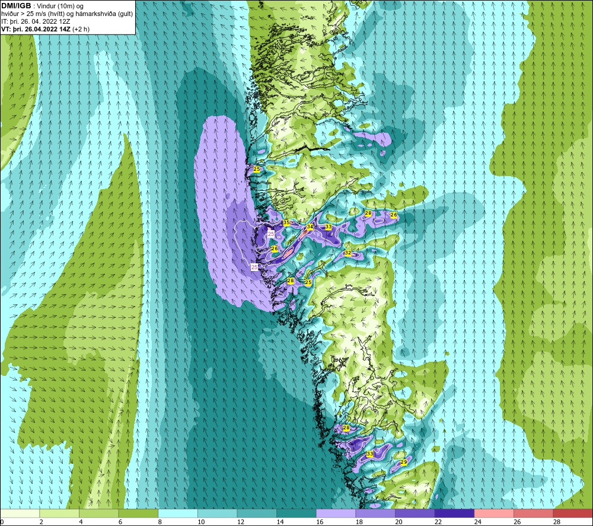Click the yellow 25 label right of a 28
The height and width of the screenshot is (526, 593).
(x=308, y=282)
